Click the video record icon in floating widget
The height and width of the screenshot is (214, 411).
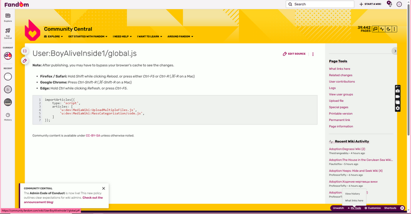pyautogui.click(x=397, y=97)
